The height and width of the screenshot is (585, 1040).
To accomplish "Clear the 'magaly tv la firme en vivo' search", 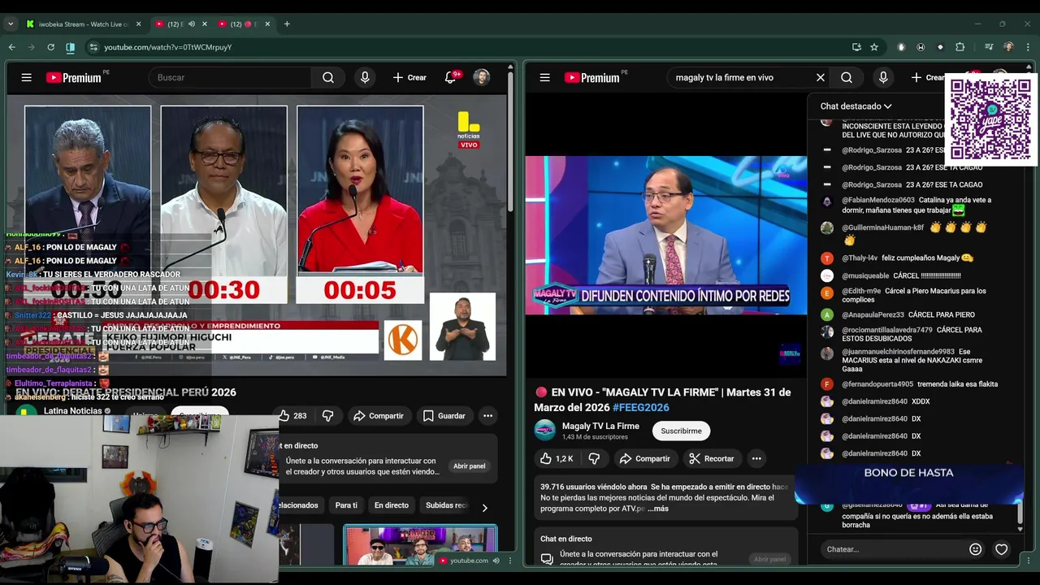I will pos(821,77).
